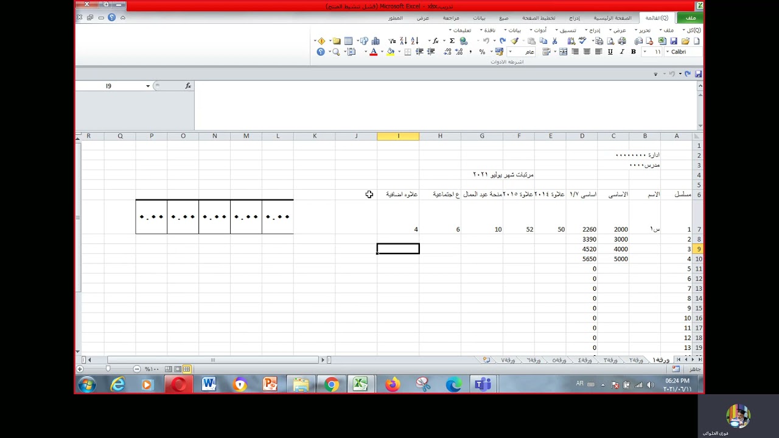Click the currency format icon
Image resolution: width=779 pixels, height=438 pixels.
coord(499,52)
